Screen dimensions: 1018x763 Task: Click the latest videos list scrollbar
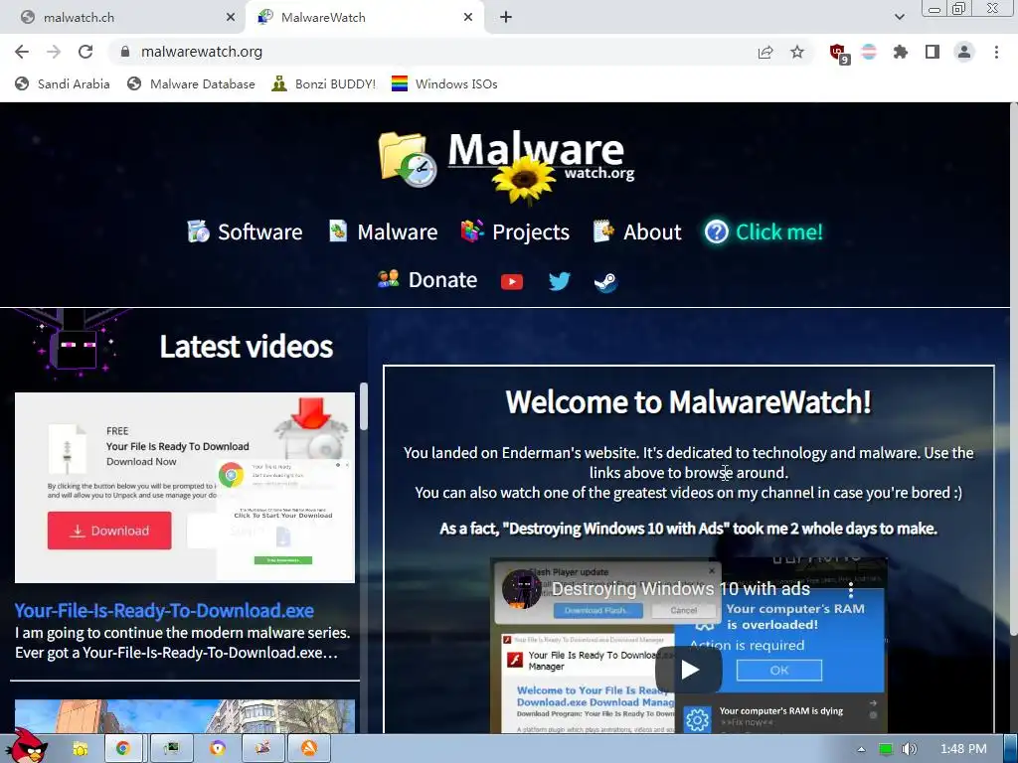tap(364, 406)
